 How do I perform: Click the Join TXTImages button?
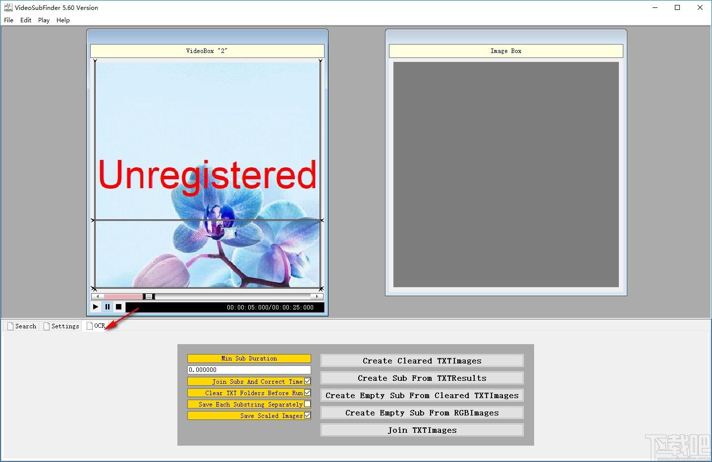[x=422, y=430]
